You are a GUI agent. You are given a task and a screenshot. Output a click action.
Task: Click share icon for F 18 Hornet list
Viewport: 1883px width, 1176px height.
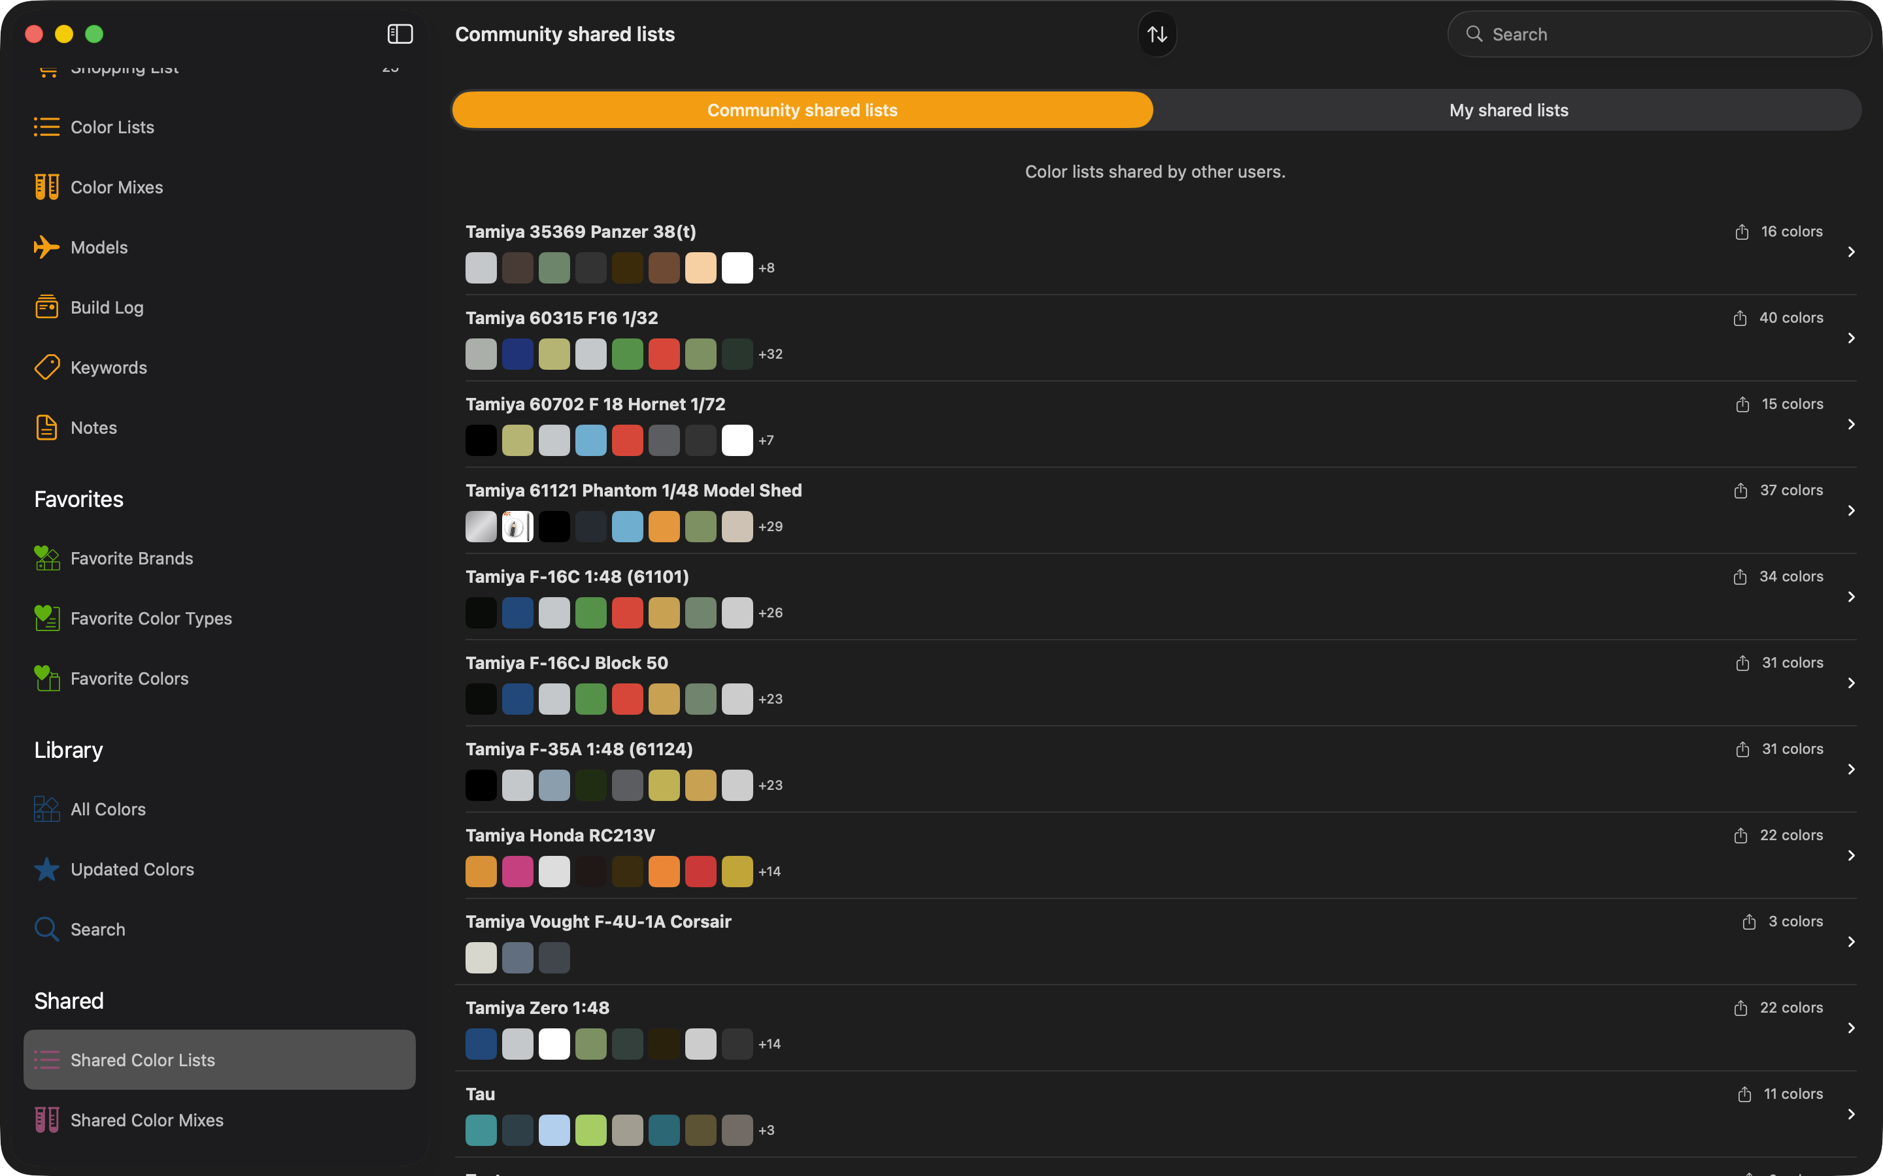(x=1742, y=404)
